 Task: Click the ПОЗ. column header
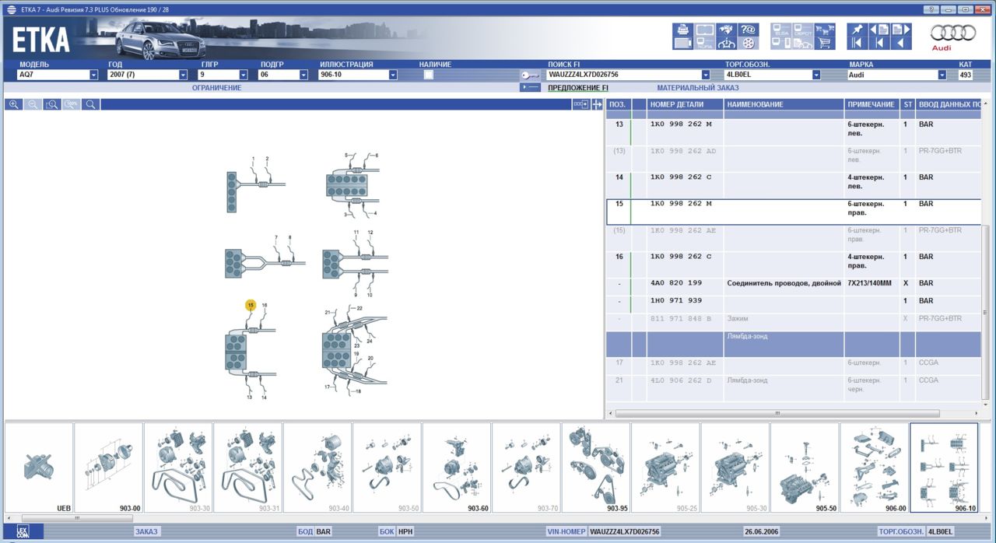(618, 104)
